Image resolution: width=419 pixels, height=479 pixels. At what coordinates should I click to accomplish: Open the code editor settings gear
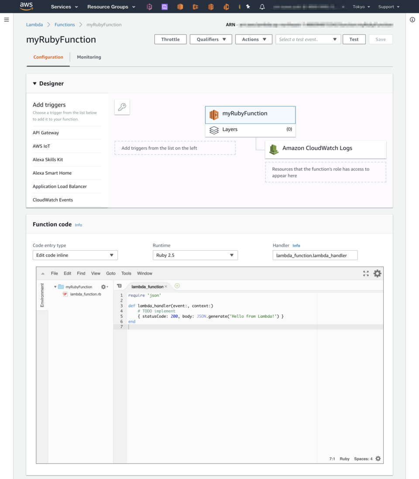coord(377,273)
